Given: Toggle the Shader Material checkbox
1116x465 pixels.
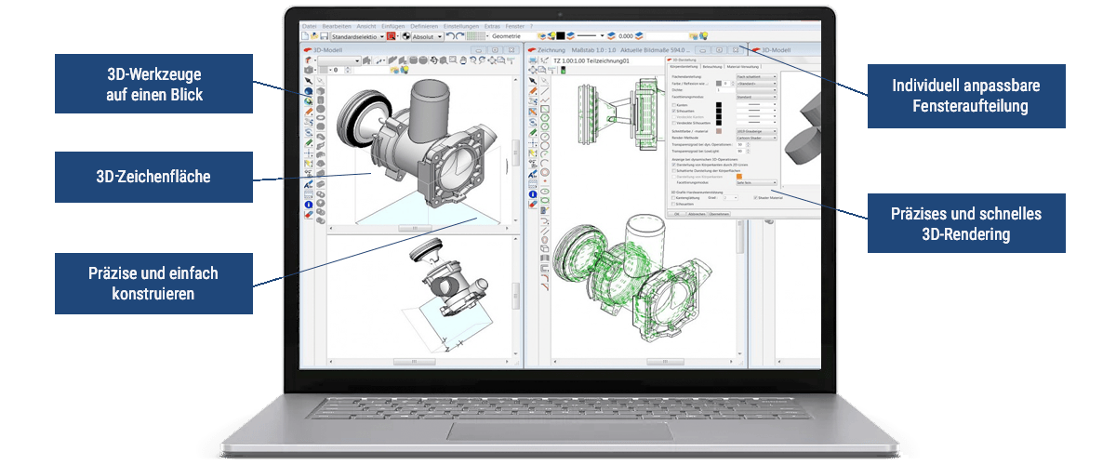Looking at the screenshot, I should pyautogui.click(x=753, y=197).
